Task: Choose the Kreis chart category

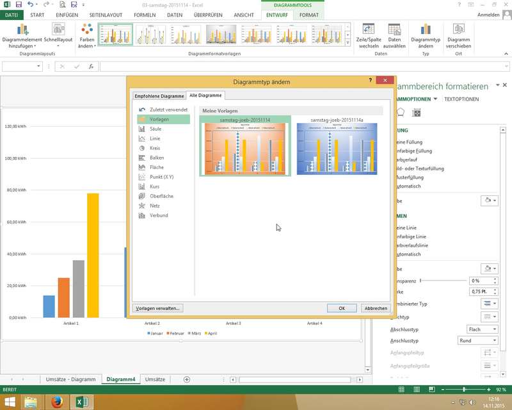Action: [x=156, y=148]
